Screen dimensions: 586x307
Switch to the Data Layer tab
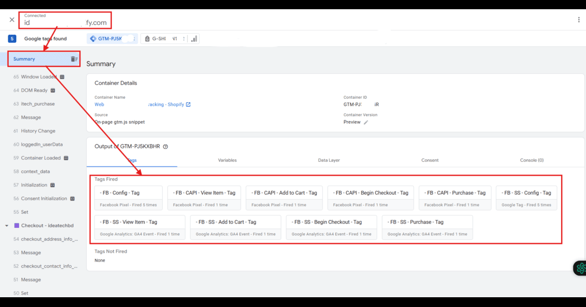pyautogui.click(x=329, y=160)
